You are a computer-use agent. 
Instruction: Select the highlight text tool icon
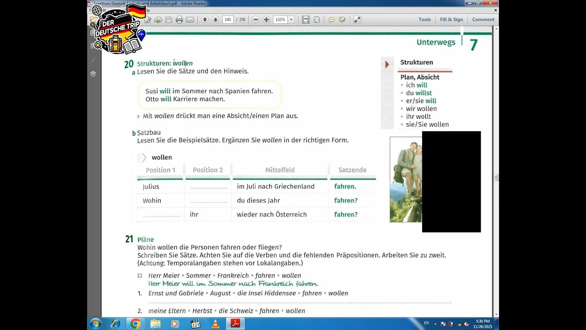pyautogui.click(x=342, y=20)
